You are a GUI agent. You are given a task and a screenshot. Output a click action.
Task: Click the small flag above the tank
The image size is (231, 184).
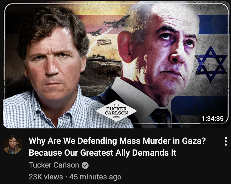(104, 42)
